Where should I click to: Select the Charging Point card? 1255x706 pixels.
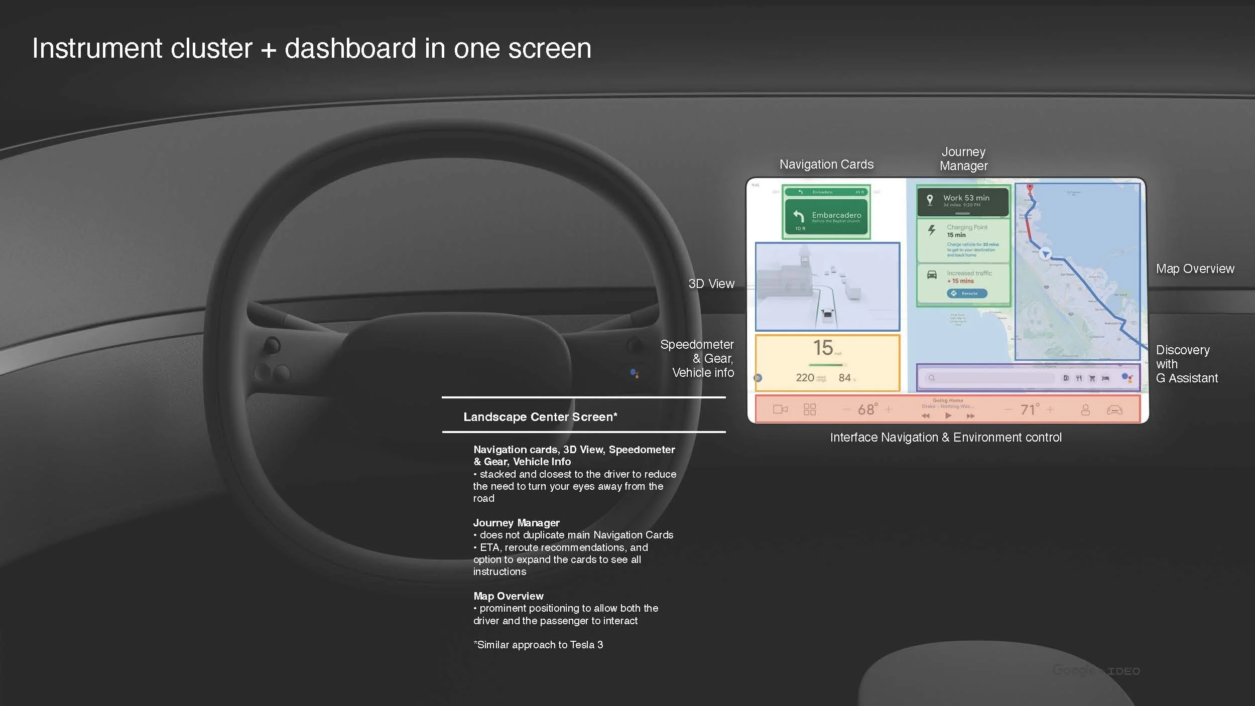963,241
